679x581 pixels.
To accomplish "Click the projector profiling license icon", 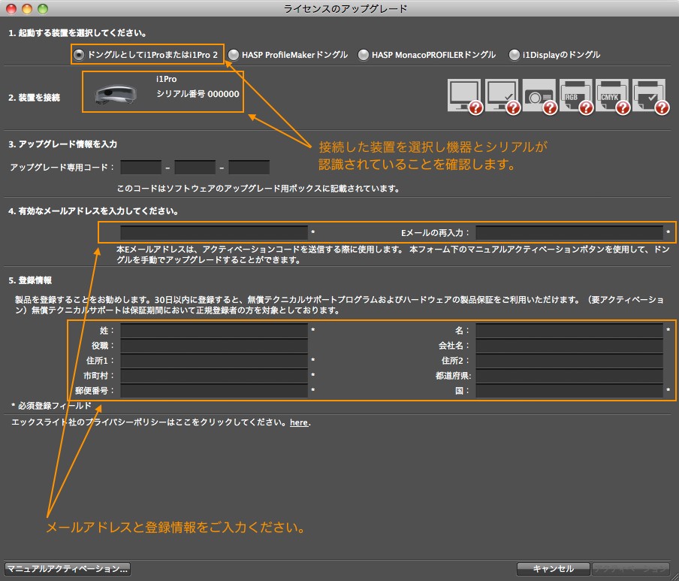I will coord(539,95).
